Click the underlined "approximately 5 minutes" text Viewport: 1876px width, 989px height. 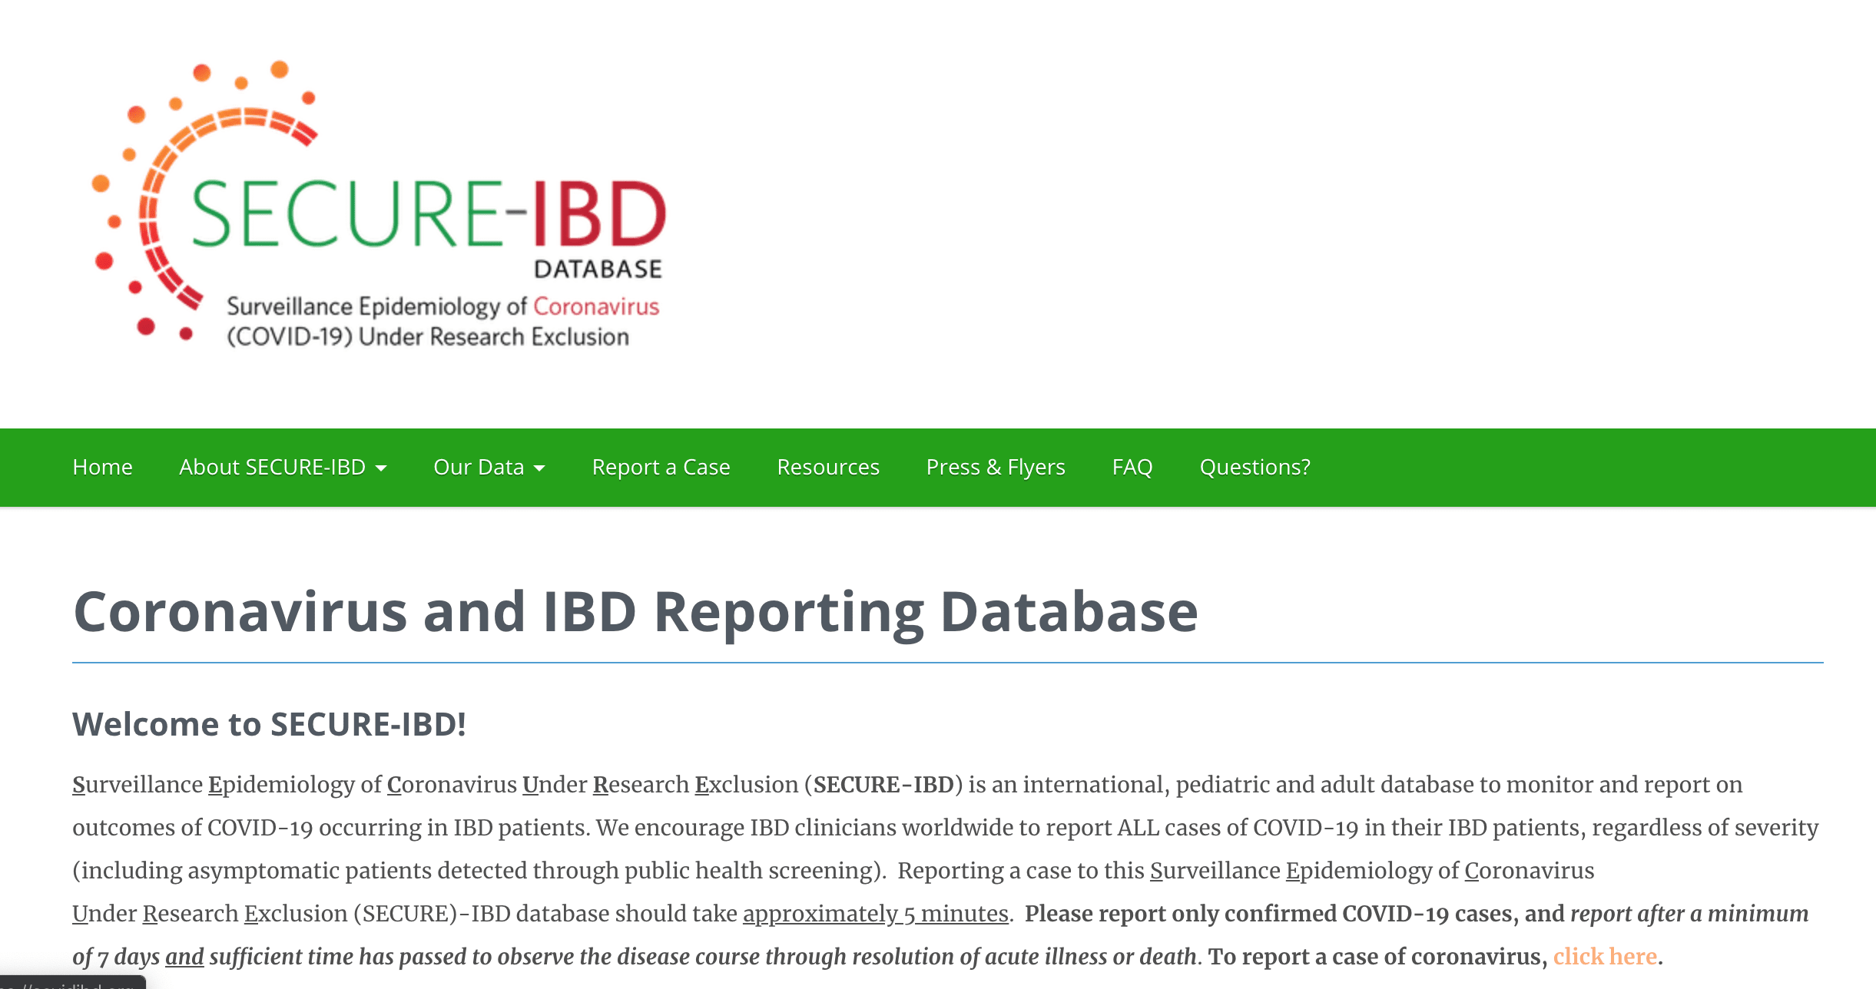click(875, 913)
